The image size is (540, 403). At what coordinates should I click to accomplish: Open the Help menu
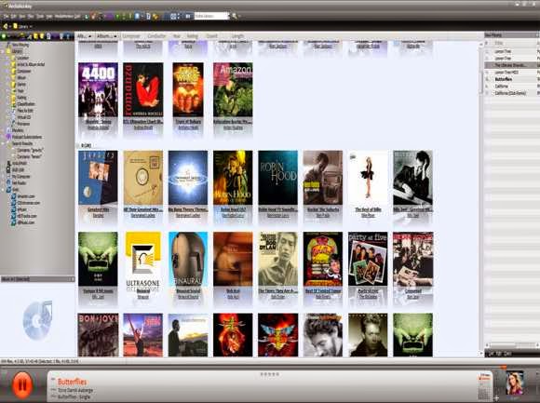tap(49, 16)
